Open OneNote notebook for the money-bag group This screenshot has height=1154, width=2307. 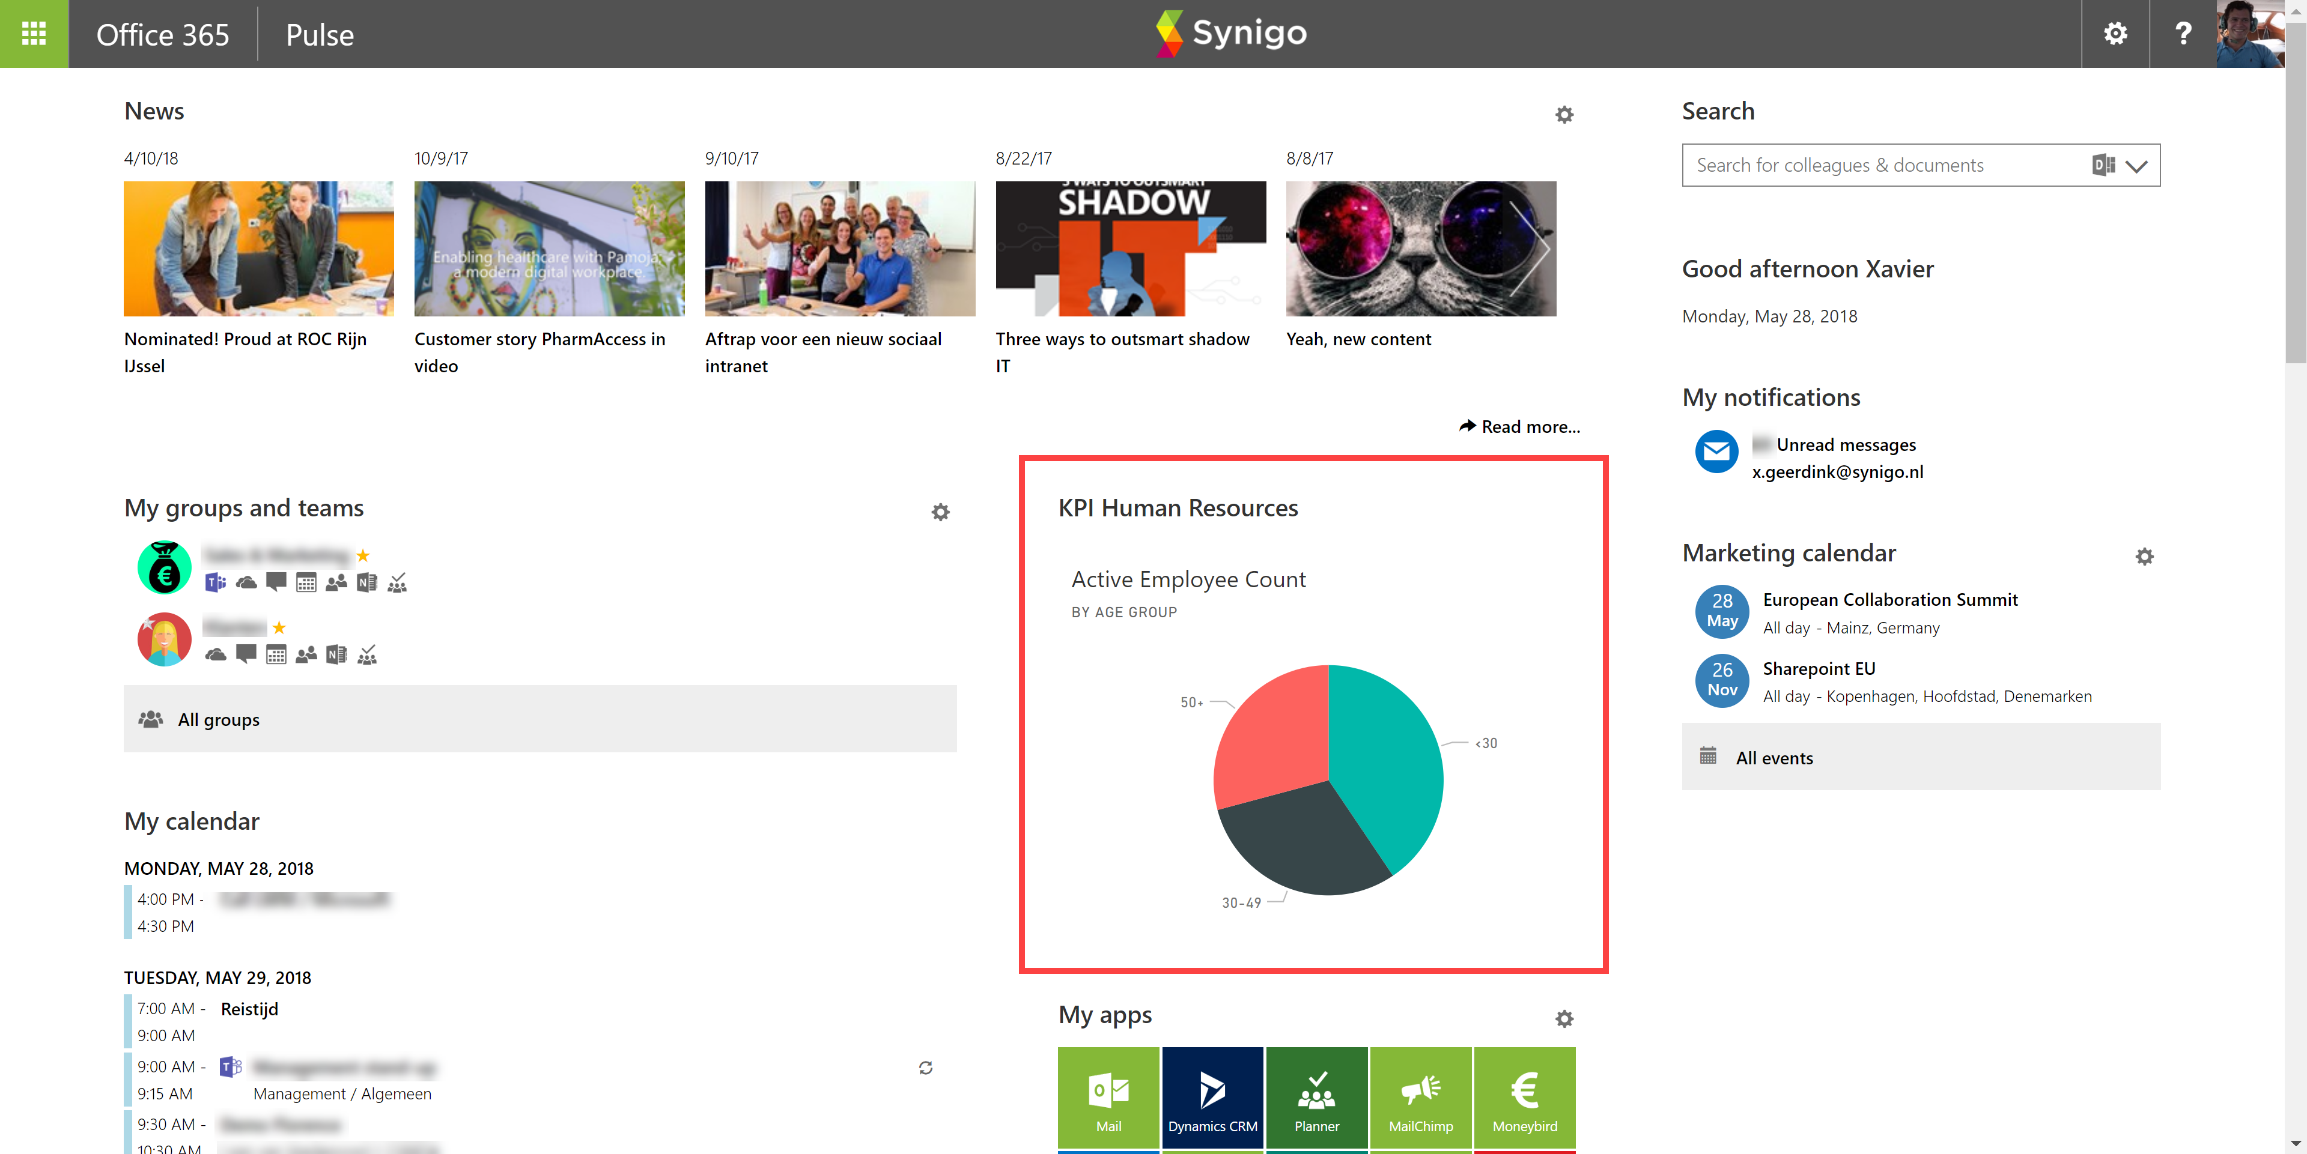pos(366,583)
